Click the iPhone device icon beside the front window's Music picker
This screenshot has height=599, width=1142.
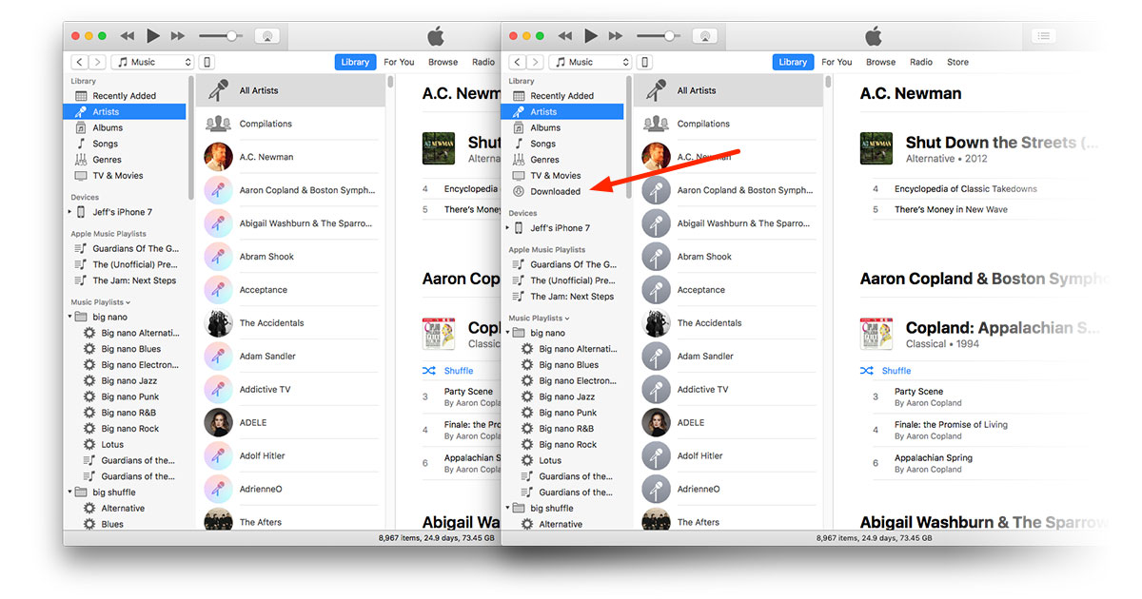click(645, 62)
